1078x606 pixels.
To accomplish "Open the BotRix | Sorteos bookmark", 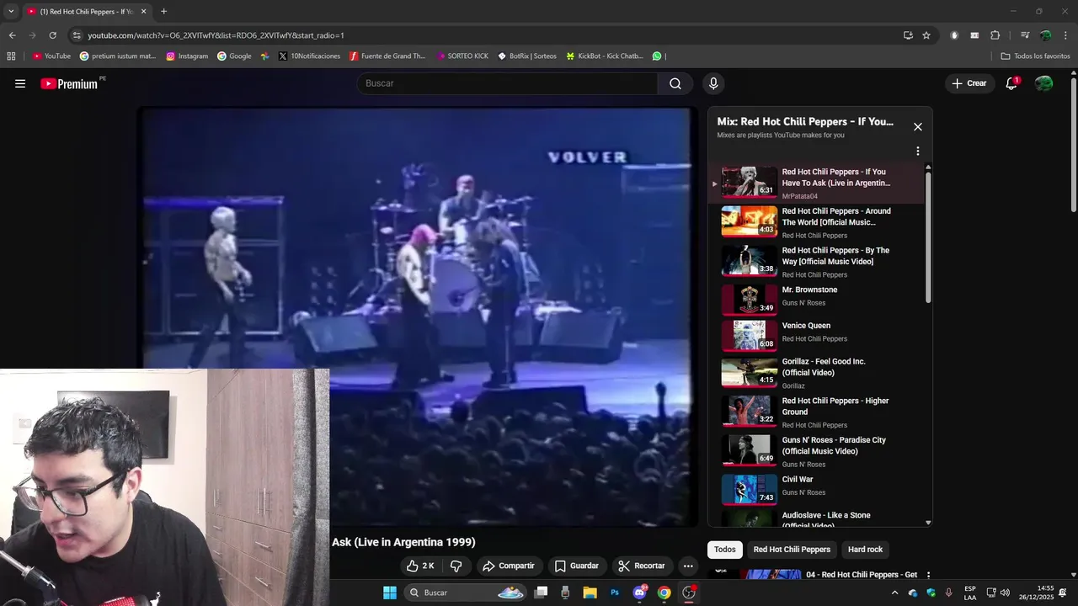I will [527, 56].
